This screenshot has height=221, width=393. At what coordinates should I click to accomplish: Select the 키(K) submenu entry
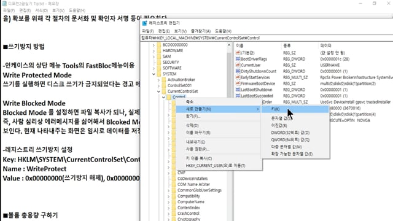click(295, 109)
